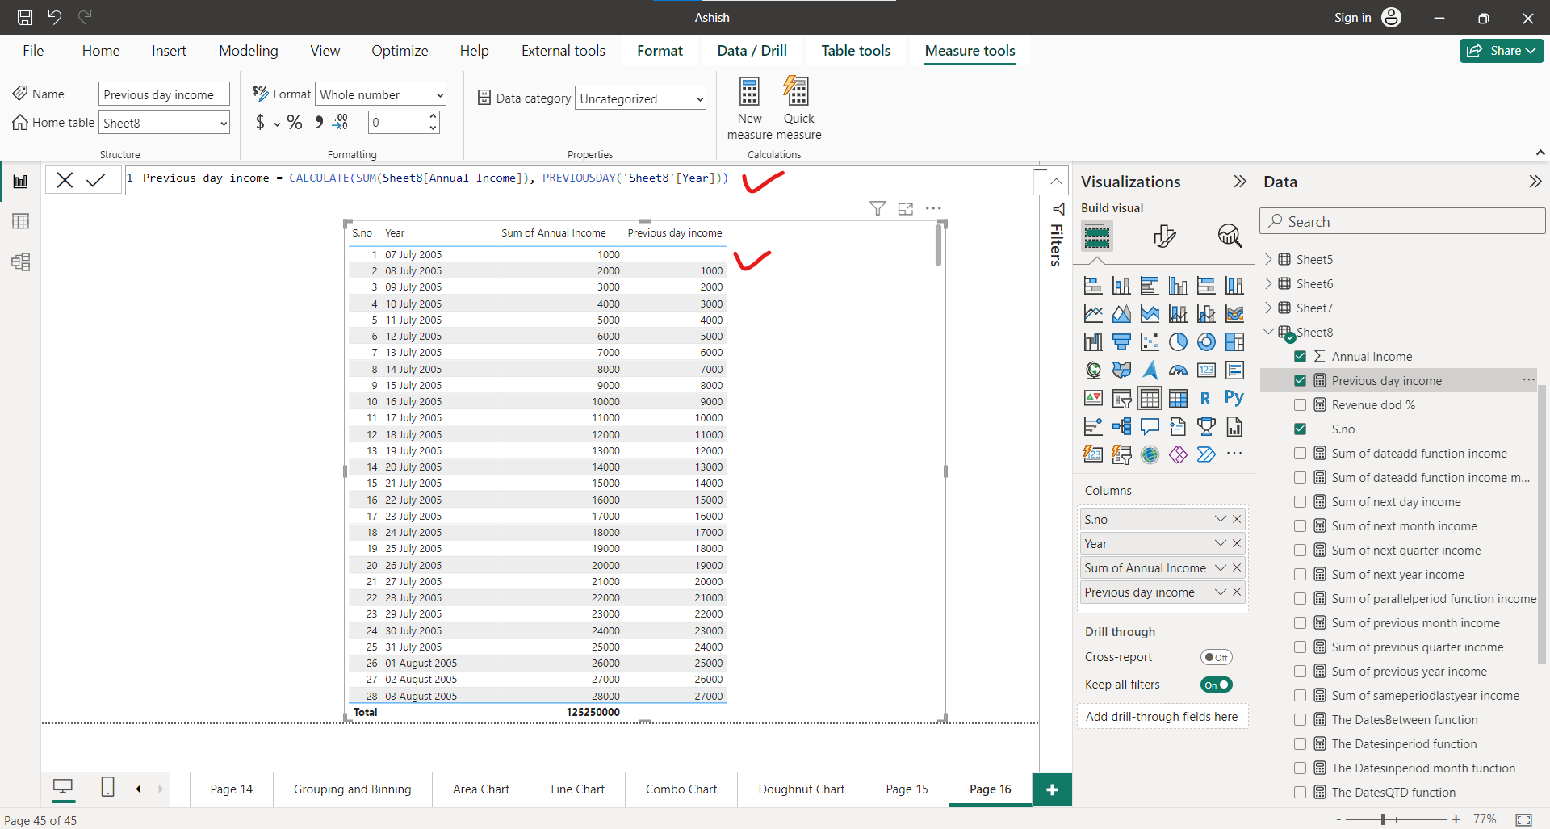Screen dimensions: 1550x829
Task: Click the Share button
Action: [x=1500, y=50]
